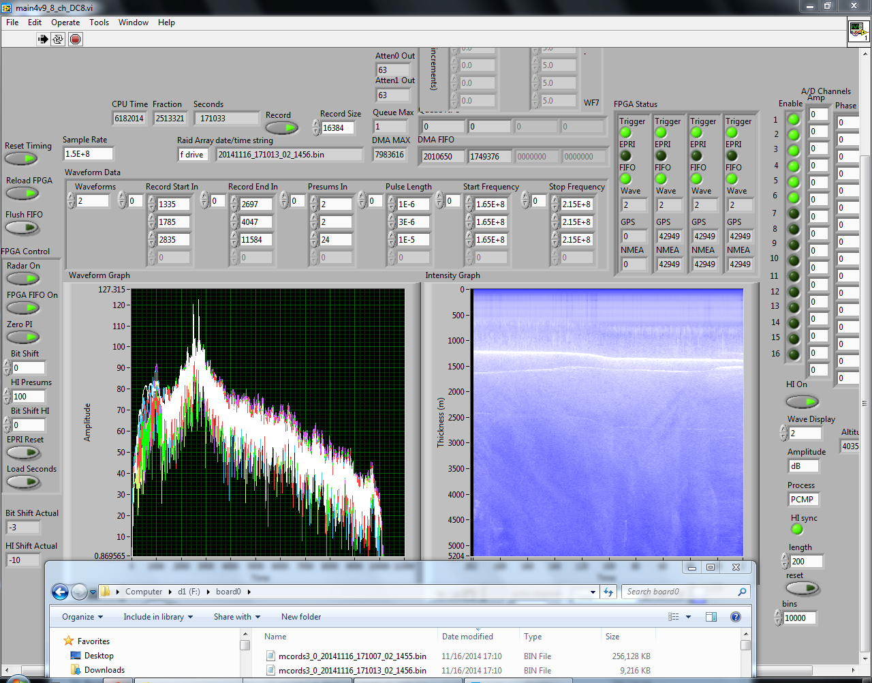Open the Include in library dropdown

pyautogui.click(x=158, y=617)
